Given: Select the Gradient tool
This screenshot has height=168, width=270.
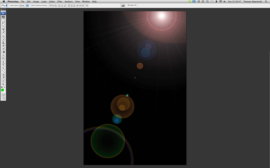Looking at the screenshot, I should click(x=3, y=52).
